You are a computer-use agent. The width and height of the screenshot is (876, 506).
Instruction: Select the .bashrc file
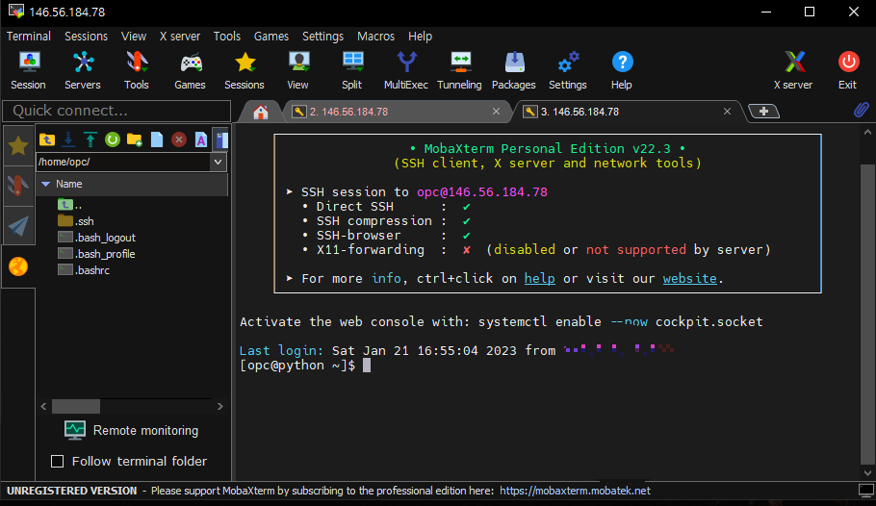(x=84, y=269)
